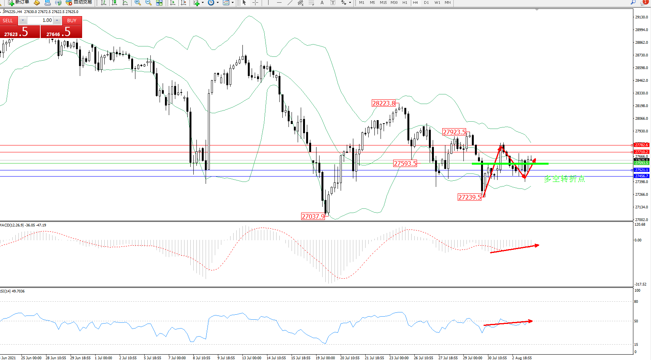Enable chart auto scroll icon
651x360 pixels.
click(x=173, y=3)
